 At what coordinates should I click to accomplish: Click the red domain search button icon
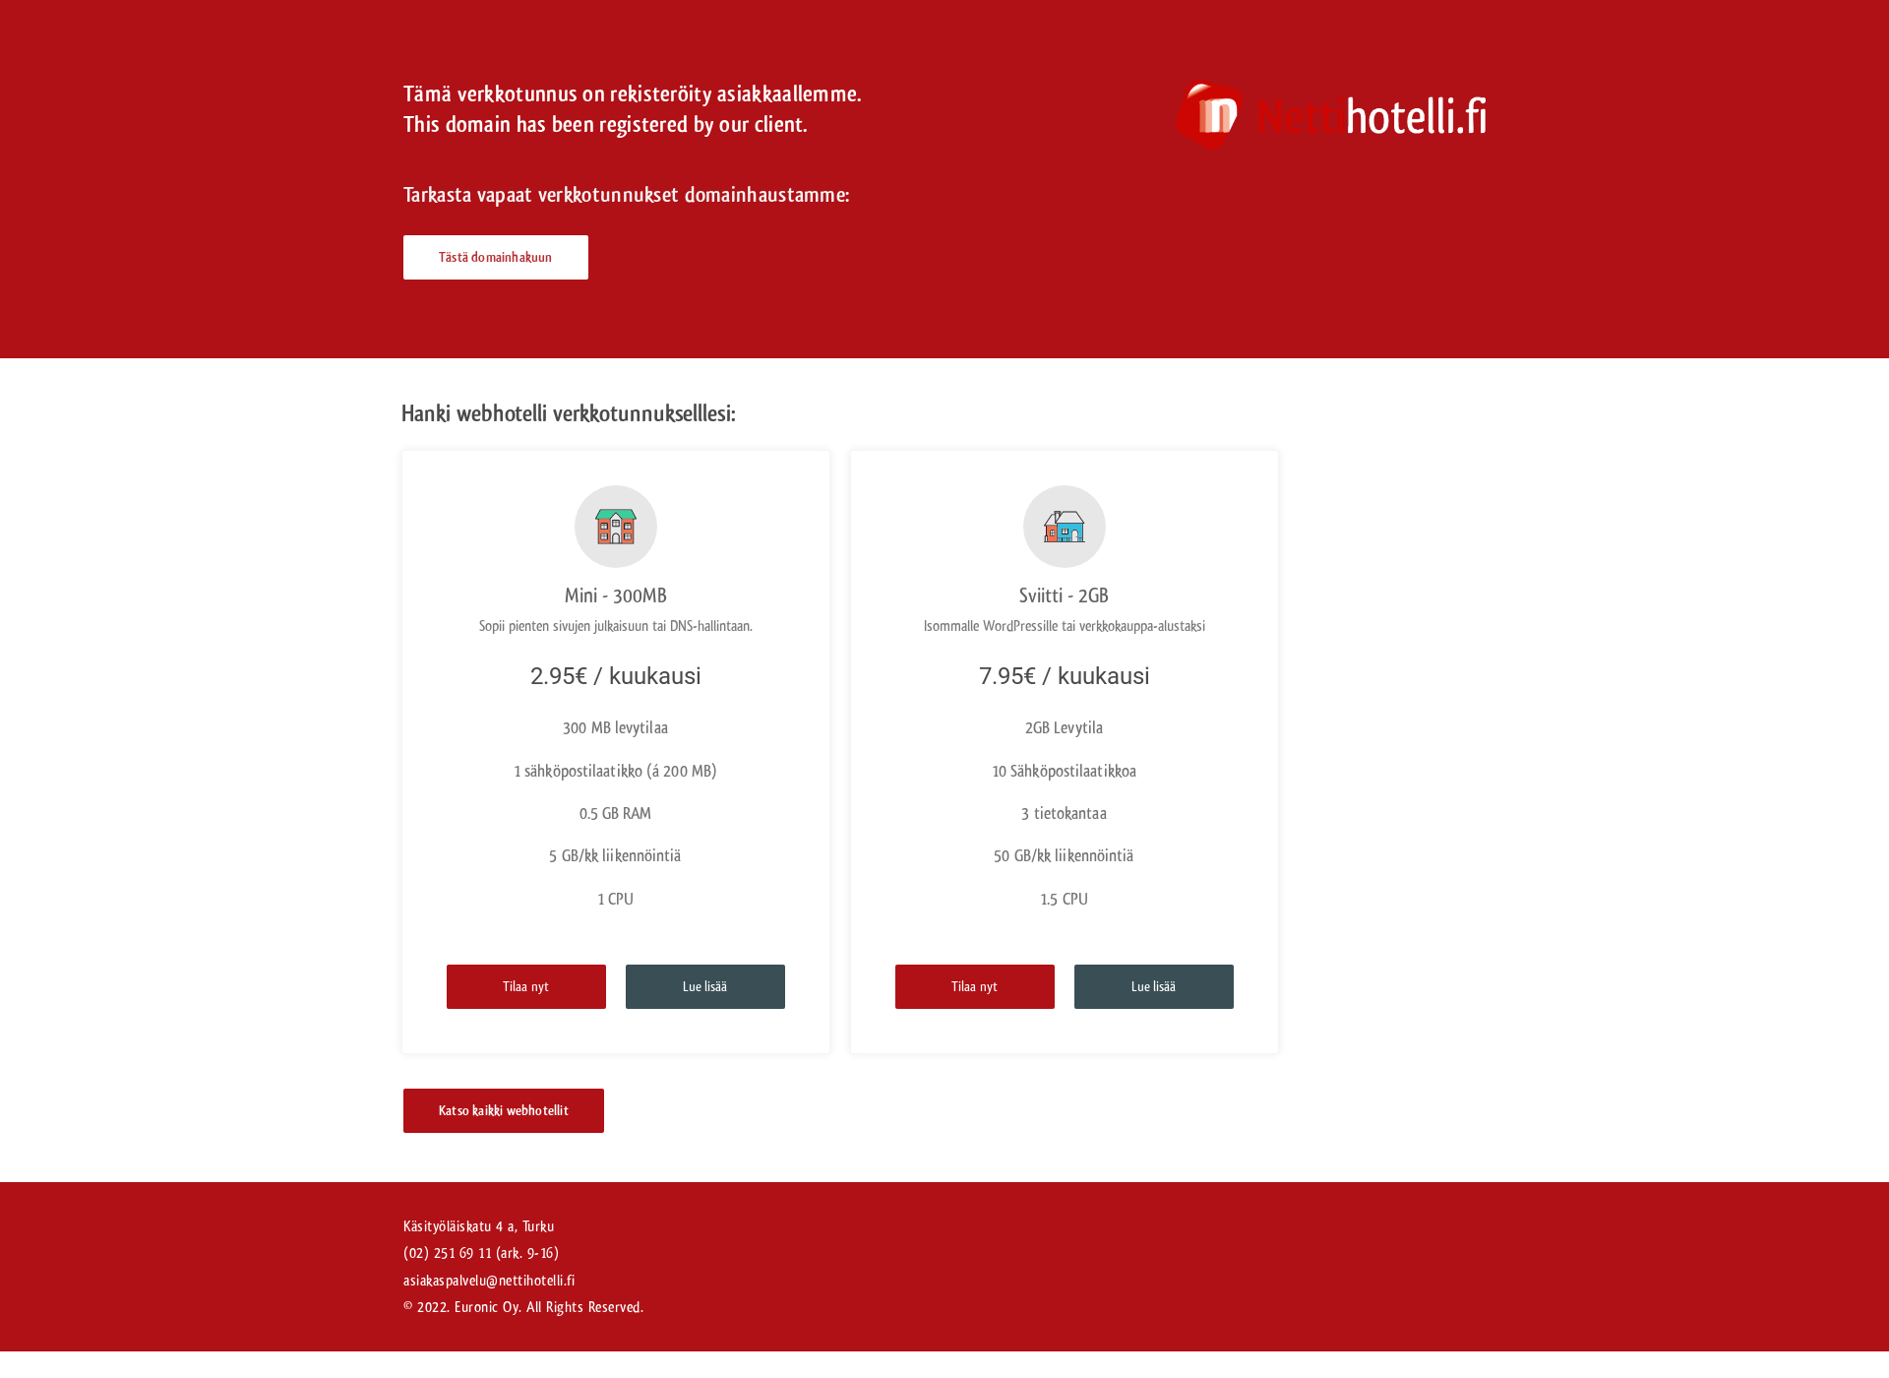(494, 257)
